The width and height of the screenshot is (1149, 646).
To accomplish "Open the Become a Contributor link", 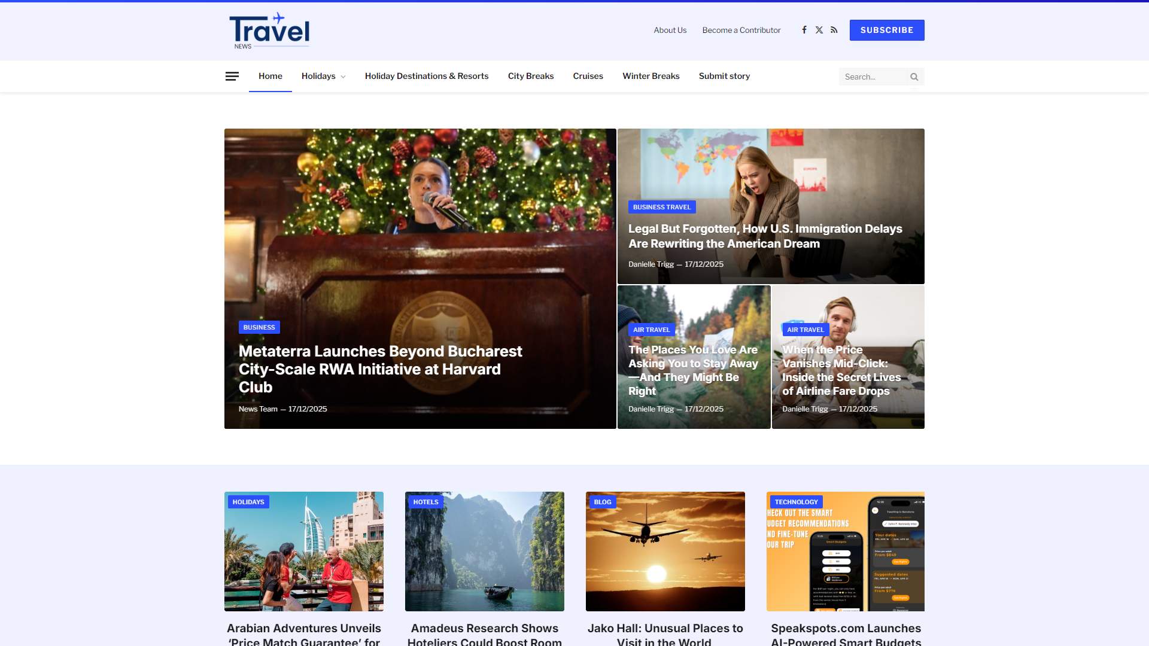I will click(x=741, y=30).
